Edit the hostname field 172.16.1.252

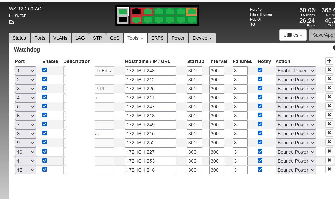click(x=151, y=143)
